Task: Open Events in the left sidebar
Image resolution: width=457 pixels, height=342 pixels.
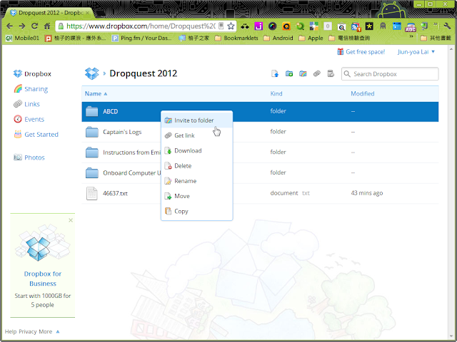Action: point(29,119)
